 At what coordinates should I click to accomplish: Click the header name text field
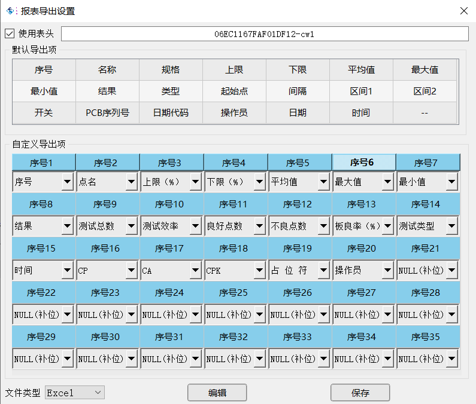click(x=265, y=34)
